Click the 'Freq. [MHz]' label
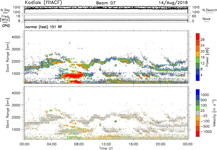This screenshot has width=217, height=150. click(5, 18)
